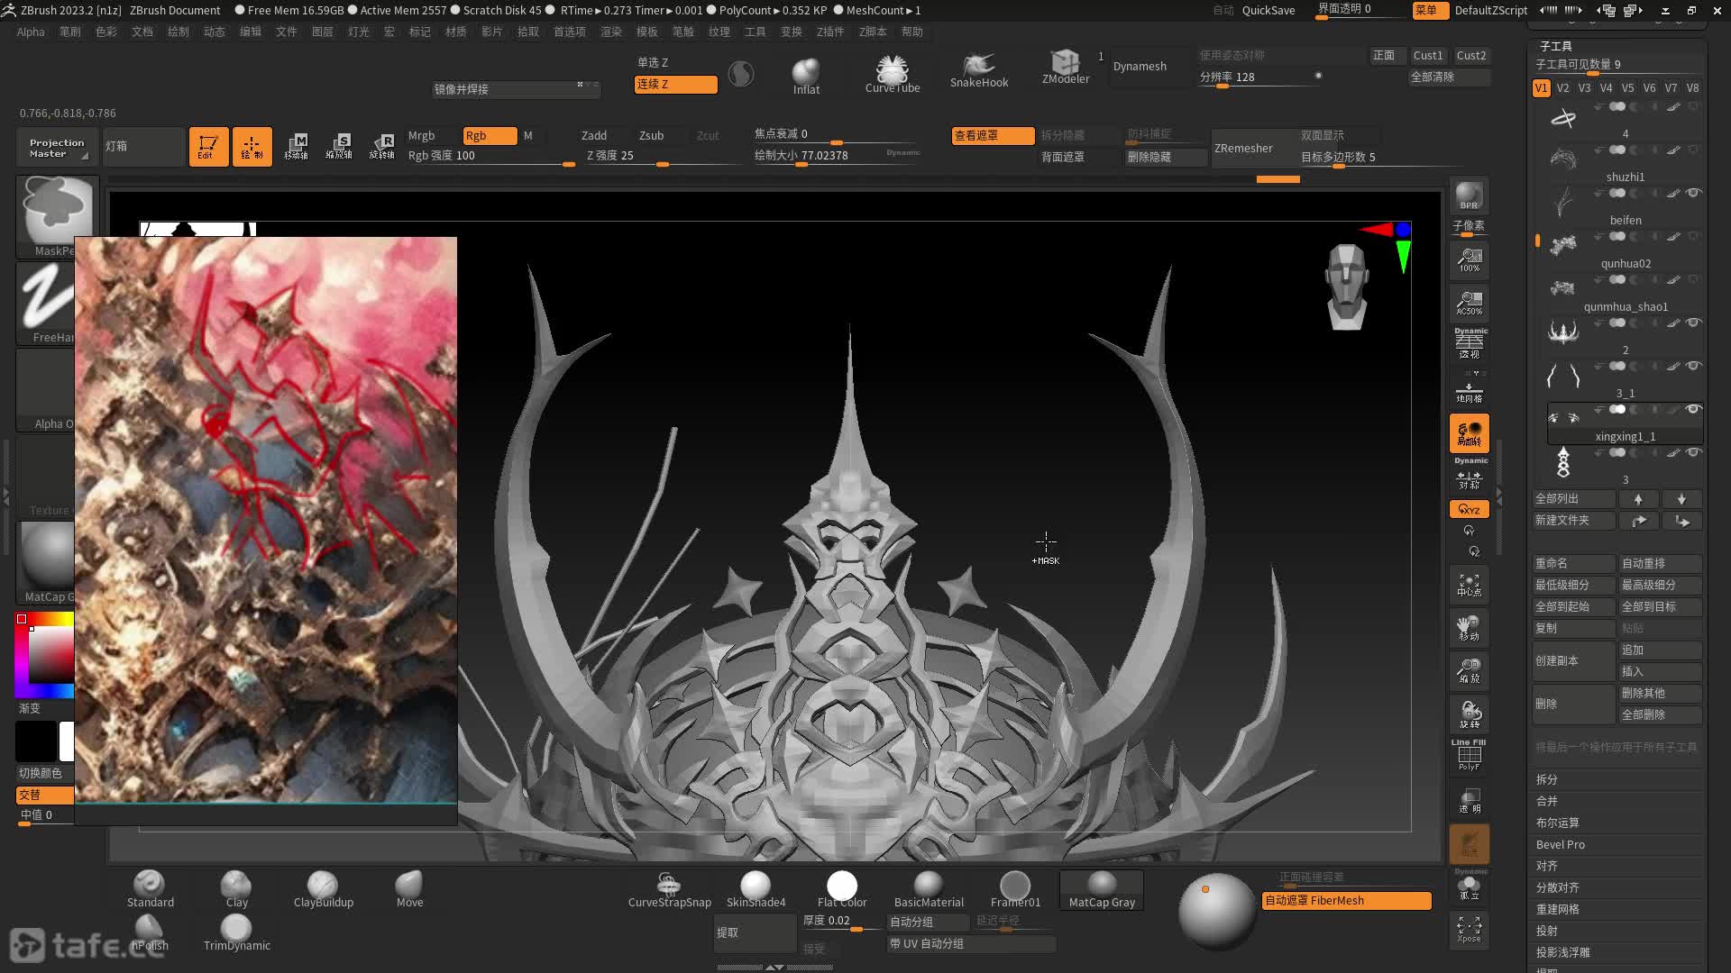Move subtool up with the up arrow
Viewport: 1731px width, 973px height.
(x=1638, y=499)
